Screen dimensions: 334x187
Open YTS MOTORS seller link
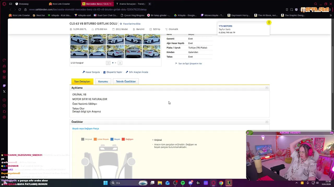pos(225,26)
